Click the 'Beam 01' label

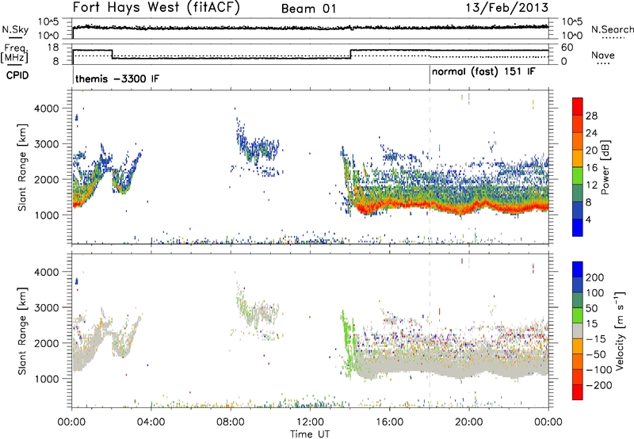(x=309, y=9)
